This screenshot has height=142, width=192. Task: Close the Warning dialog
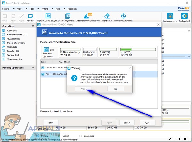point(129,68)
